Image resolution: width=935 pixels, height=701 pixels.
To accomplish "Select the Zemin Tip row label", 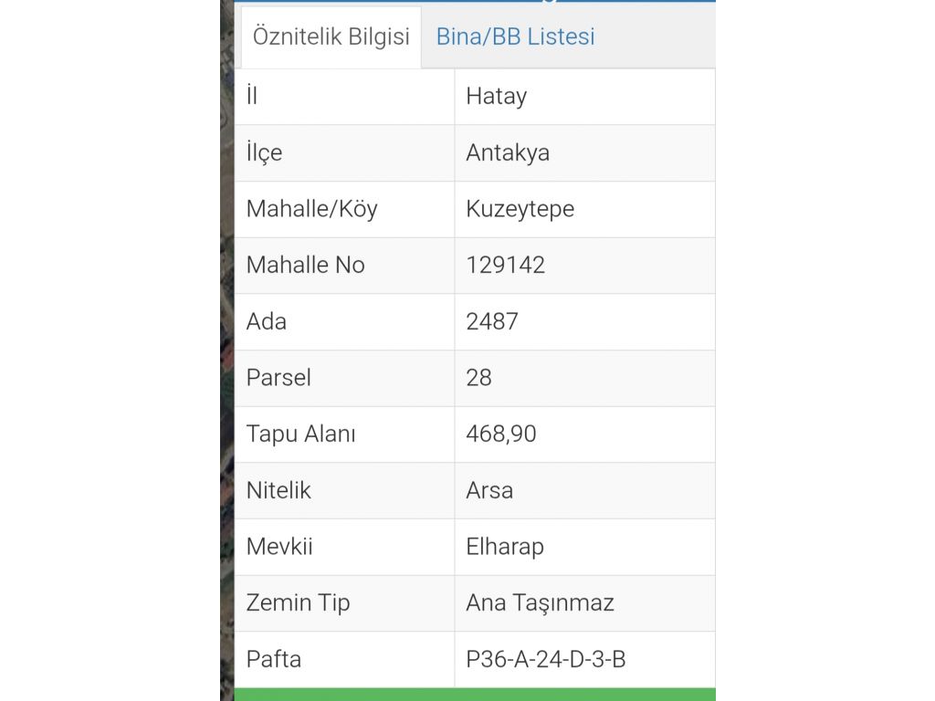I will pos(298,602).
